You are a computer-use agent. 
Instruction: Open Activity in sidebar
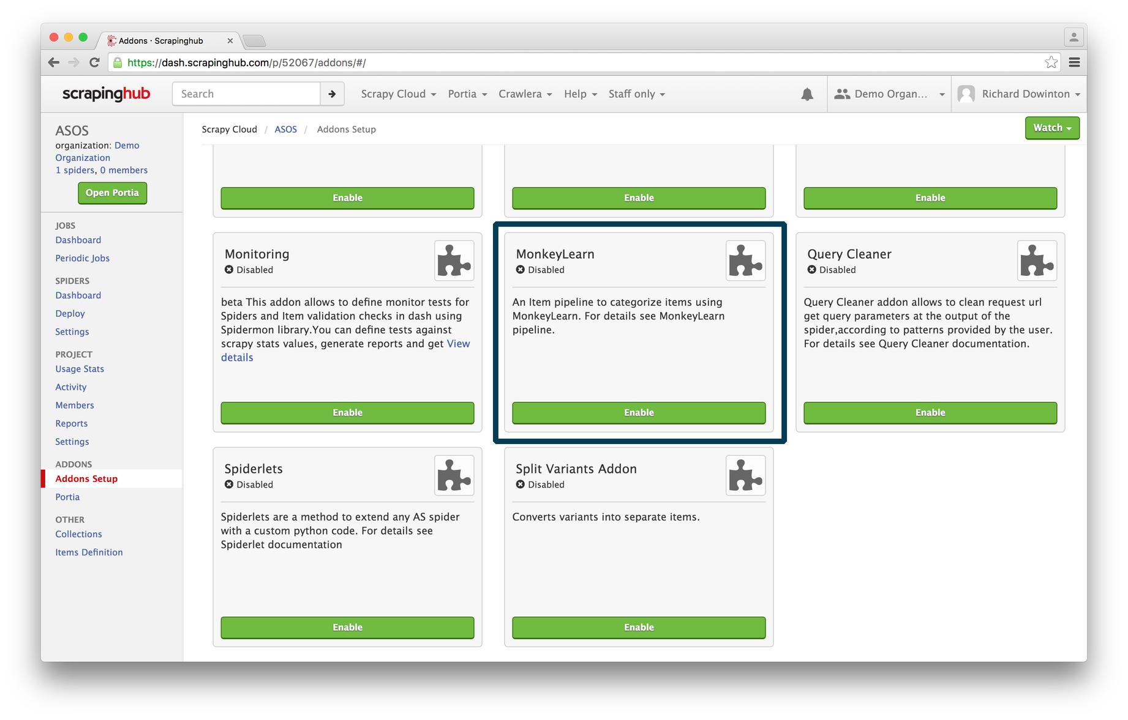tap(71, 387)
